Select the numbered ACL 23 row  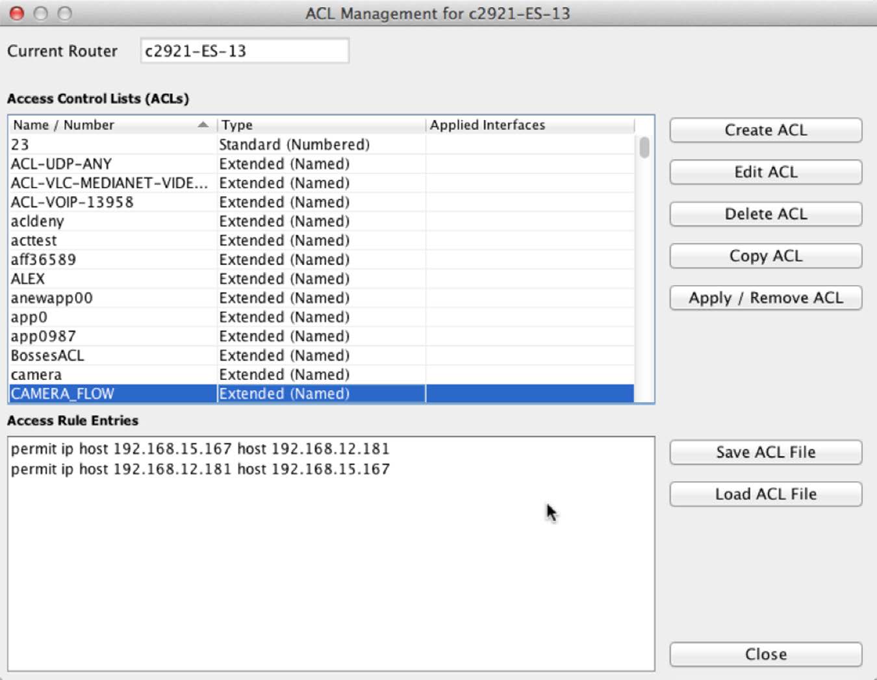click(20, 144)
